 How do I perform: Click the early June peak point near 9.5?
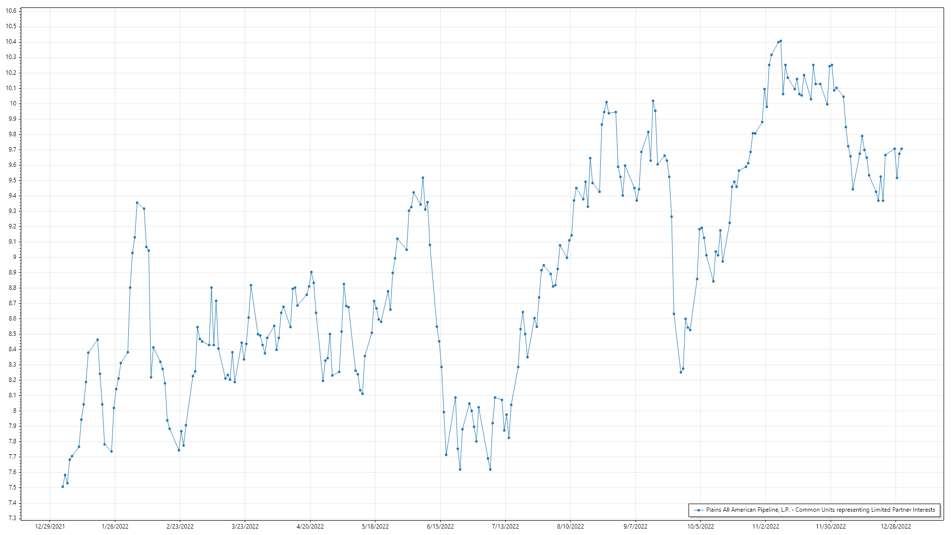tap(423, 177)
